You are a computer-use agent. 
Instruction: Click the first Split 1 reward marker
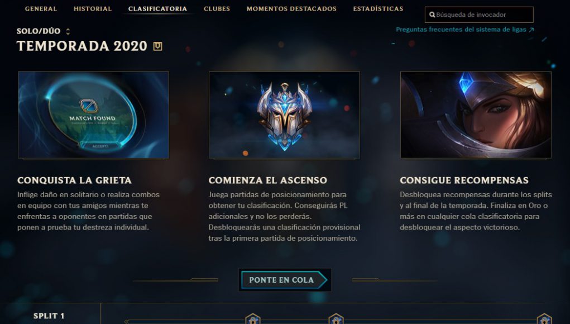click(253, 319)
